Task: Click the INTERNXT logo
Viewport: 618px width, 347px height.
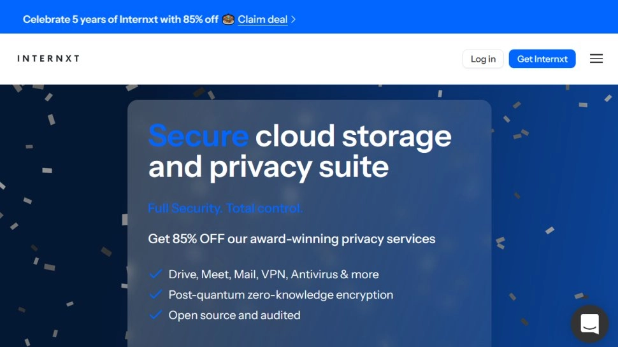Action: [48, 59]
